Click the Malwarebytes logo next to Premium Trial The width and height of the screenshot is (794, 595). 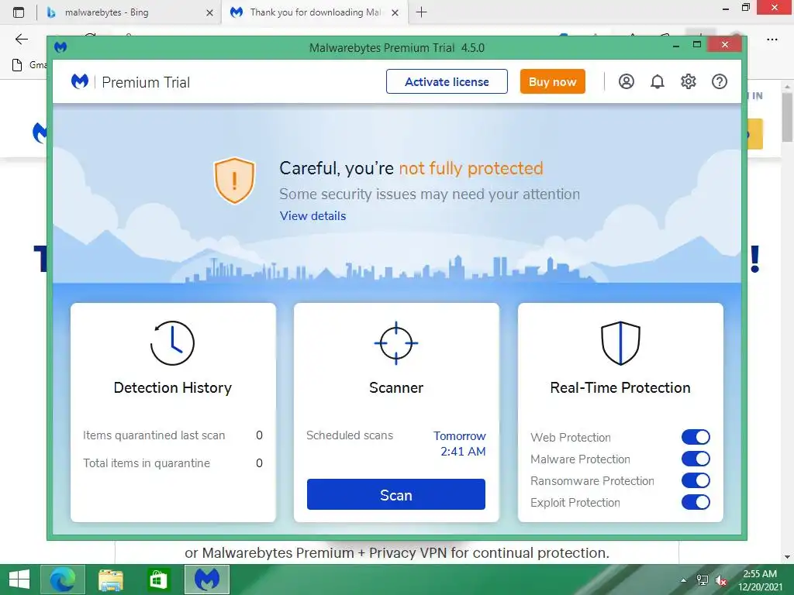point(80,81)
